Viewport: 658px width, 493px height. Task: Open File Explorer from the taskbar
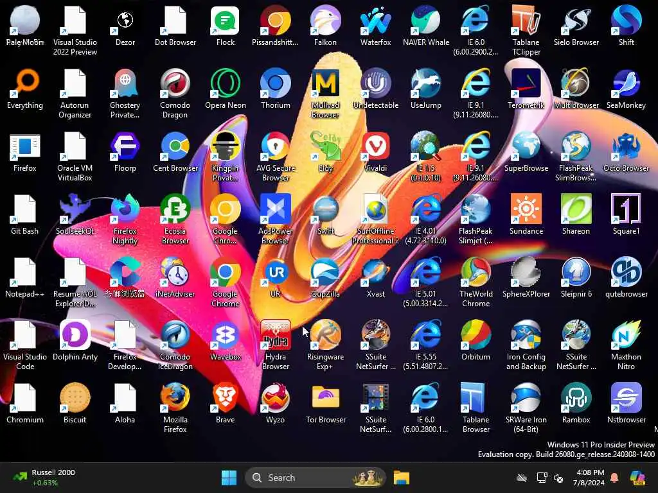coord(402,478)
